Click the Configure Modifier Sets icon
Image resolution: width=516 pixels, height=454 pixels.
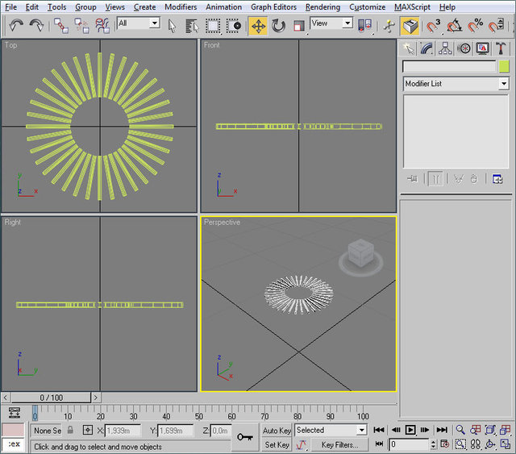[x=497, y=179]
